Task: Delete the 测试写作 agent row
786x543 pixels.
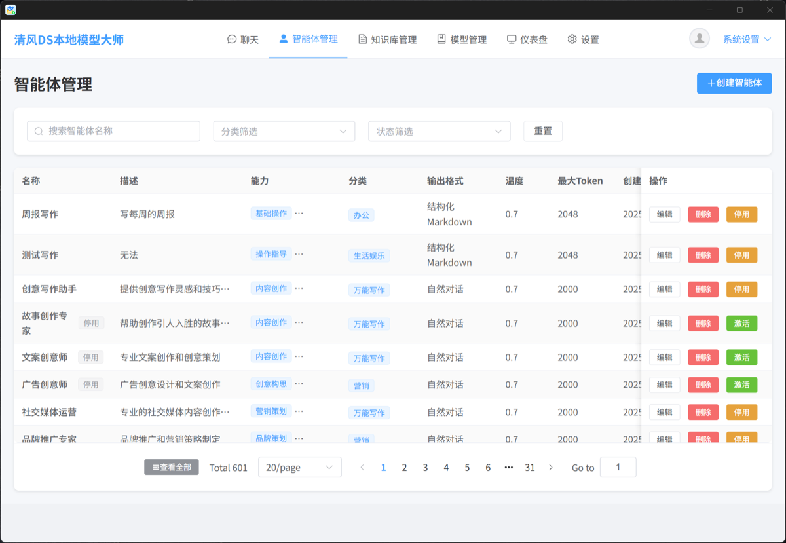Action: pos(703,255)
